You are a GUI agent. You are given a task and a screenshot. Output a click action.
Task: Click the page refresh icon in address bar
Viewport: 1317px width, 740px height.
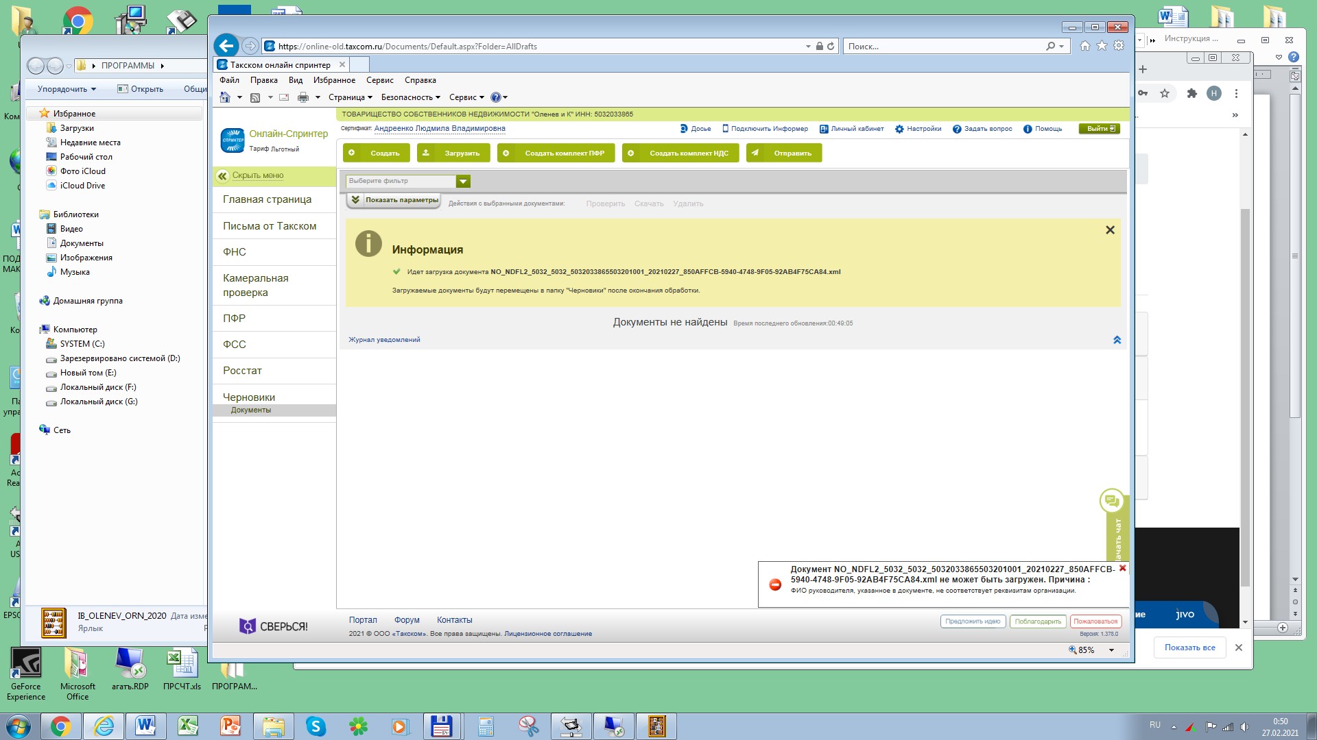click(831, 47)
